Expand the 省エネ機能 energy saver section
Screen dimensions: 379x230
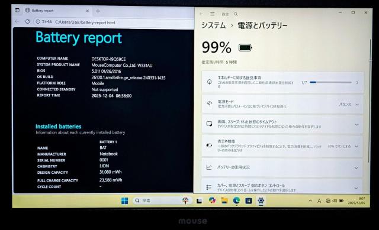coord(282,146)
